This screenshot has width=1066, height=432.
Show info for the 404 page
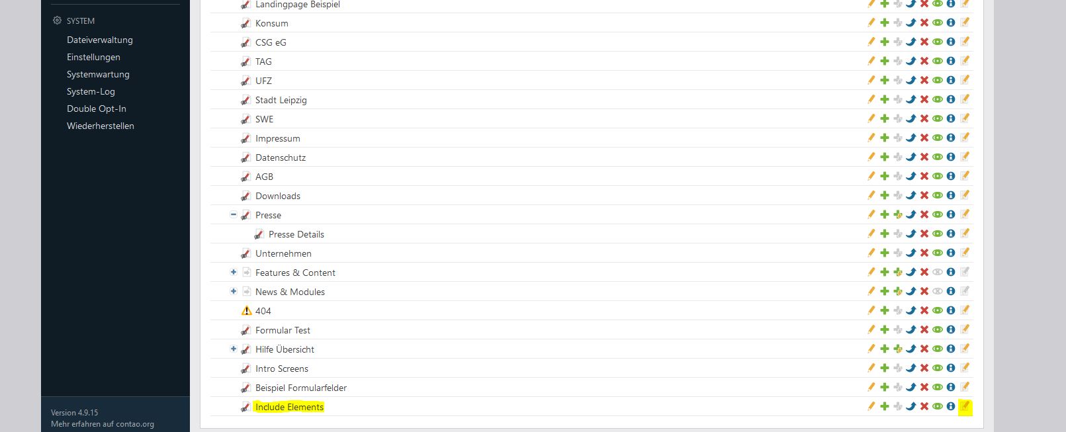951,310
